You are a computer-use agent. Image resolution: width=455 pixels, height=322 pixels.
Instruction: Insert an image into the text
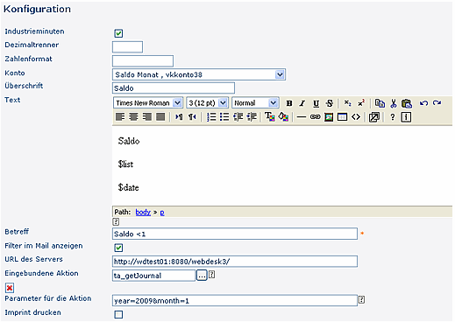pyautogui.click(x=329, y=117)
